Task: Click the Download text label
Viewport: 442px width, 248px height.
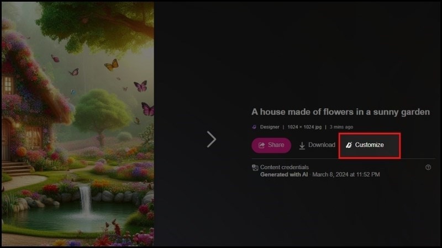Action: click(x=322, y=145)
